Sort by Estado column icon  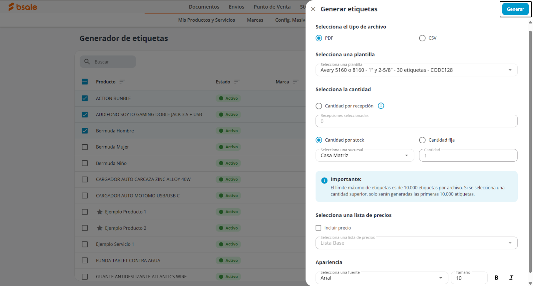tap(237, 81)
